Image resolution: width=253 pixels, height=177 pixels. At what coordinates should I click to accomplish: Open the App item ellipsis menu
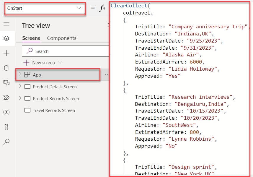point(106,74)
